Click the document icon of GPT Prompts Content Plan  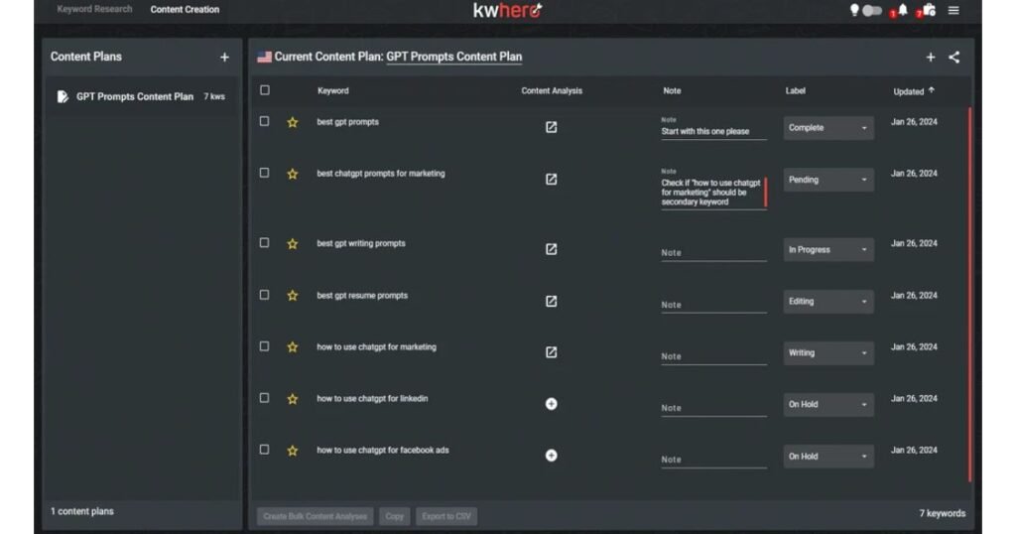pos(63,96)
